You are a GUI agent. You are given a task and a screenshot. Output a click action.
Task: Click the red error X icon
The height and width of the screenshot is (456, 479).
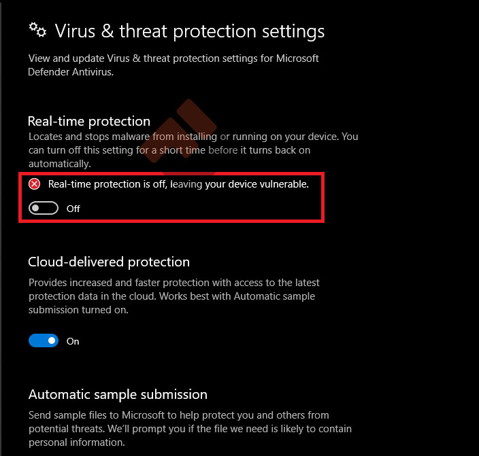pos(35,184)
